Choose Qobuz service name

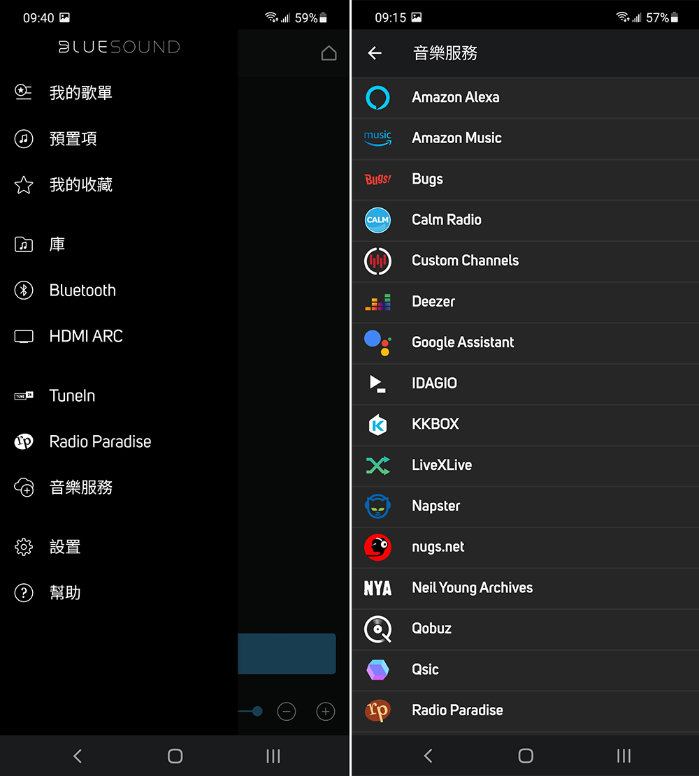(431, 629)
